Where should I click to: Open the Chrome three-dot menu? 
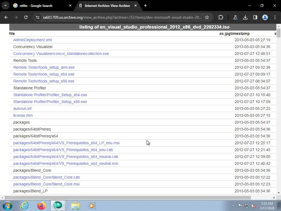(275, 17)
